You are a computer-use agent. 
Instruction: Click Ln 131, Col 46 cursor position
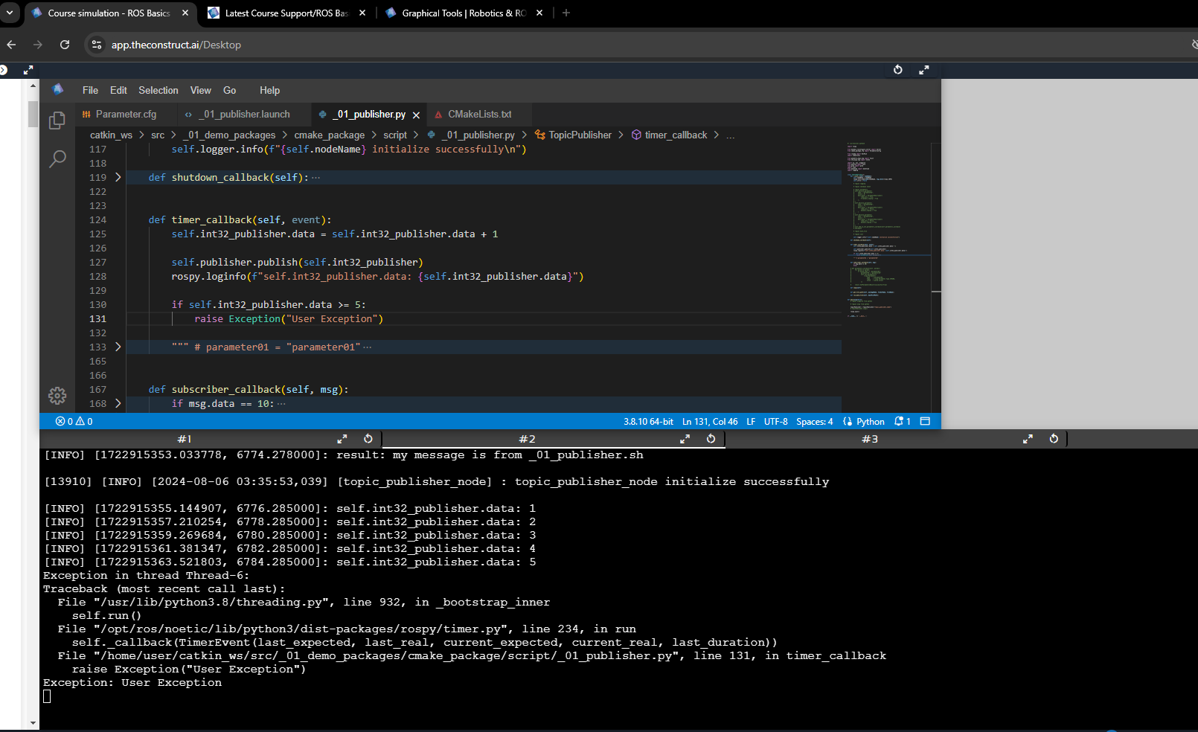(x=710, y=421)
